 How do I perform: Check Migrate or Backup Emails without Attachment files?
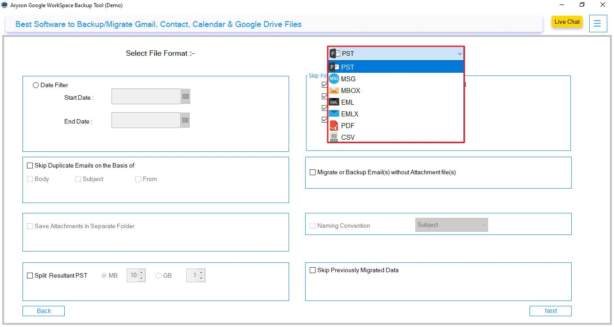tap(312, 172)
